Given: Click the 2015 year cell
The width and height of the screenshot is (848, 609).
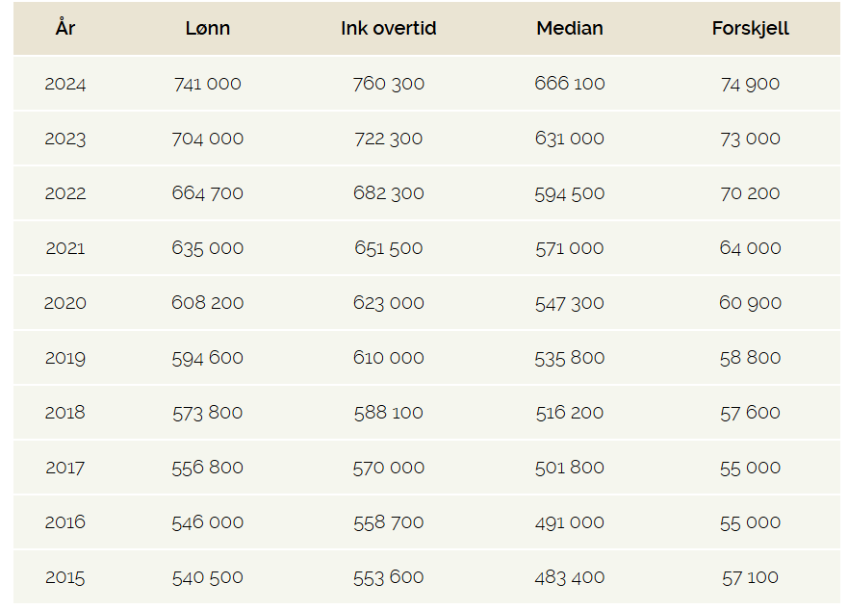Looking at the screenshot, I should click(x=64, y=577).
